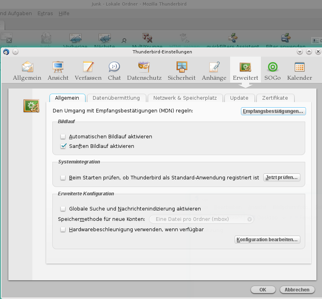Click the MultiXpunge icon in main window
Viewport: 322px width, 299px height.
(x=147, y=38)
